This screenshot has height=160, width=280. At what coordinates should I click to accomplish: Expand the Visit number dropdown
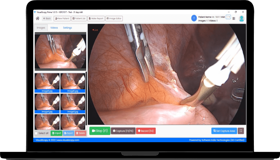[x=228, y=17]
